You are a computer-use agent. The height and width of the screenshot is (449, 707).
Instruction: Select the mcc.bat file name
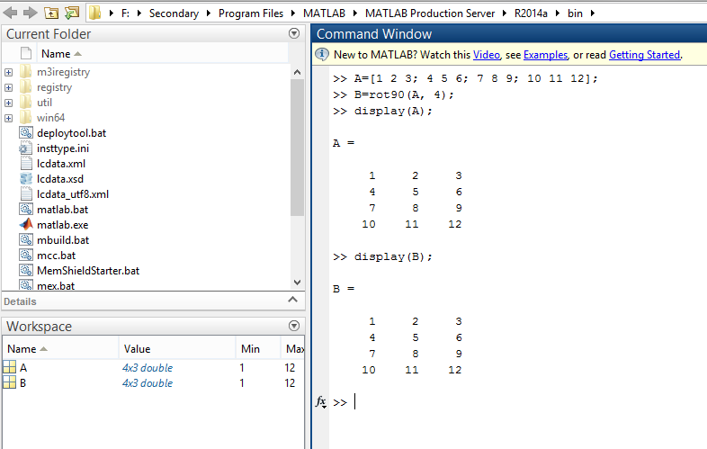(57, 256)
